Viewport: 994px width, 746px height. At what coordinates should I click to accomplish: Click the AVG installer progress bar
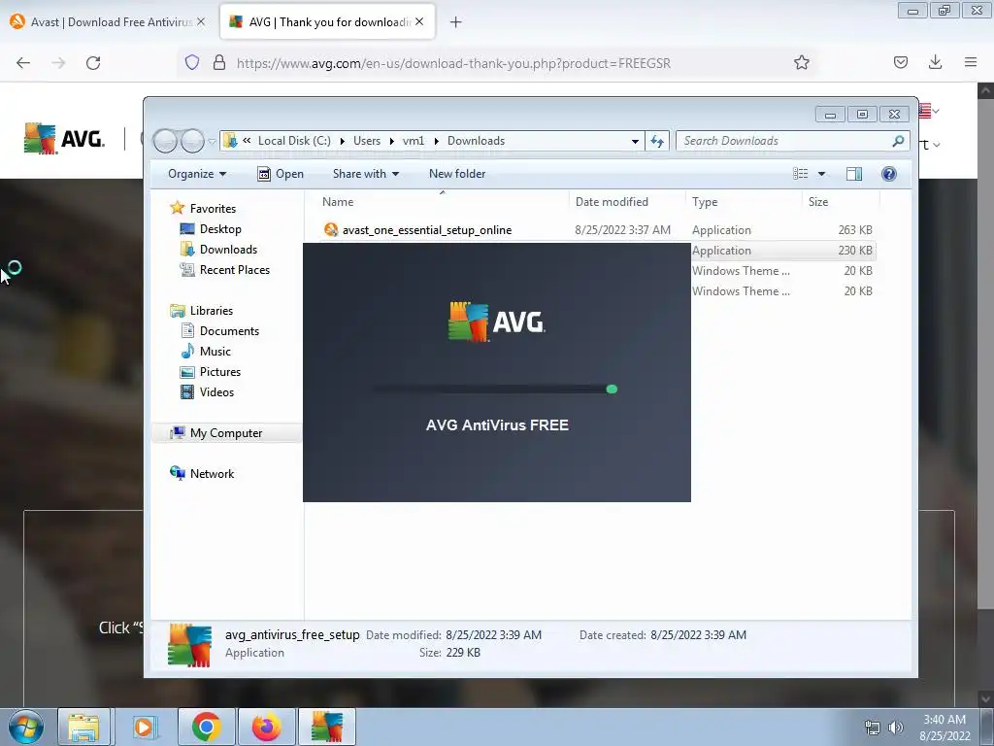[494, 390]
